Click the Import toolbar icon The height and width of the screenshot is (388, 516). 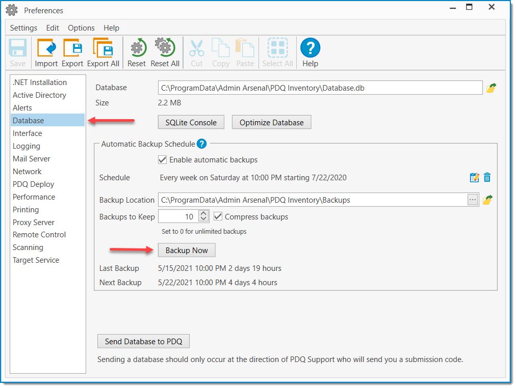[x=46, y=52]
